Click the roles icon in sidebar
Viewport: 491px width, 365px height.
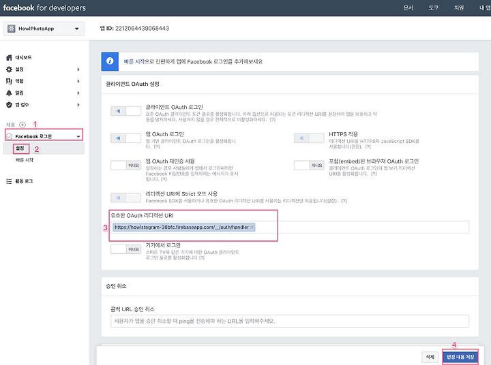[9, 81]
